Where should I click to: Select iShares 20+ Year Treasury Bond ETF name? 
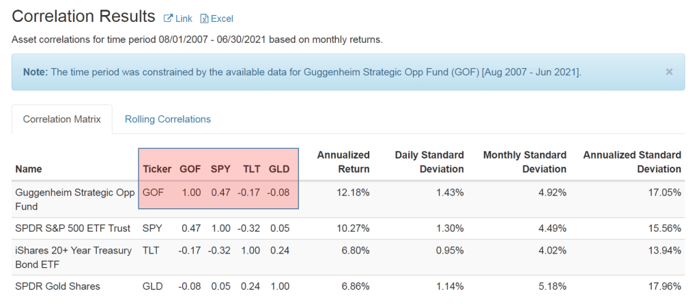tap(74, 257)
